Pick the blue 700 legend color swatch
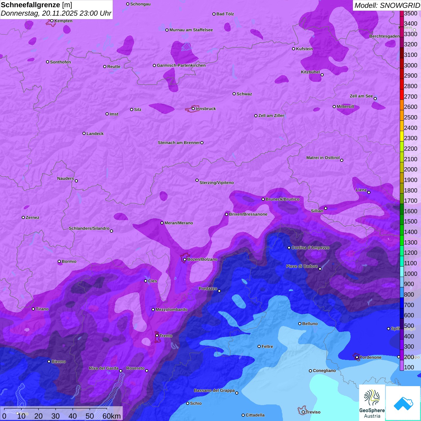Screen dimensions: 421x421 coord(402,303)
